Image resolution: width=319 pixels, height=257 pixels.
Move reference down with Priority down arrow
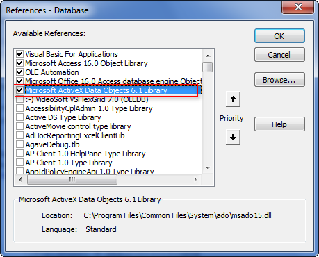(233, 137)
